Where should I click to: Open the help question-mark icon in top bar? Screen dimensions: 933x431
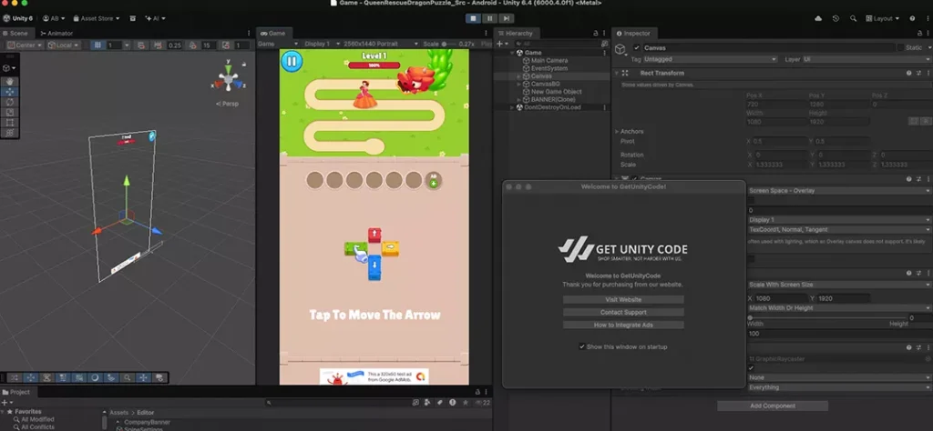click(x=912, y=18)
